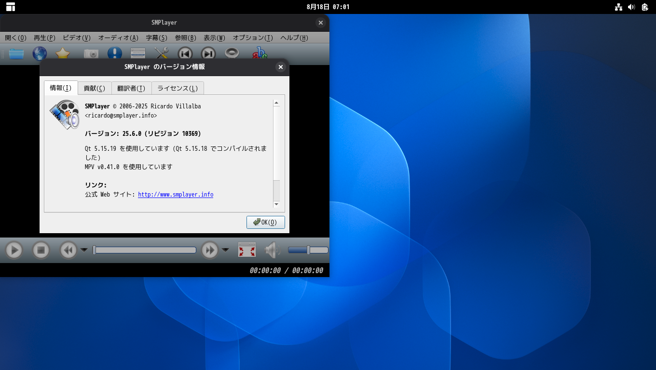Open the 参照(B) menu
Image resolution: width=656 pixels, height=370 pixels.
pos(186,38)
